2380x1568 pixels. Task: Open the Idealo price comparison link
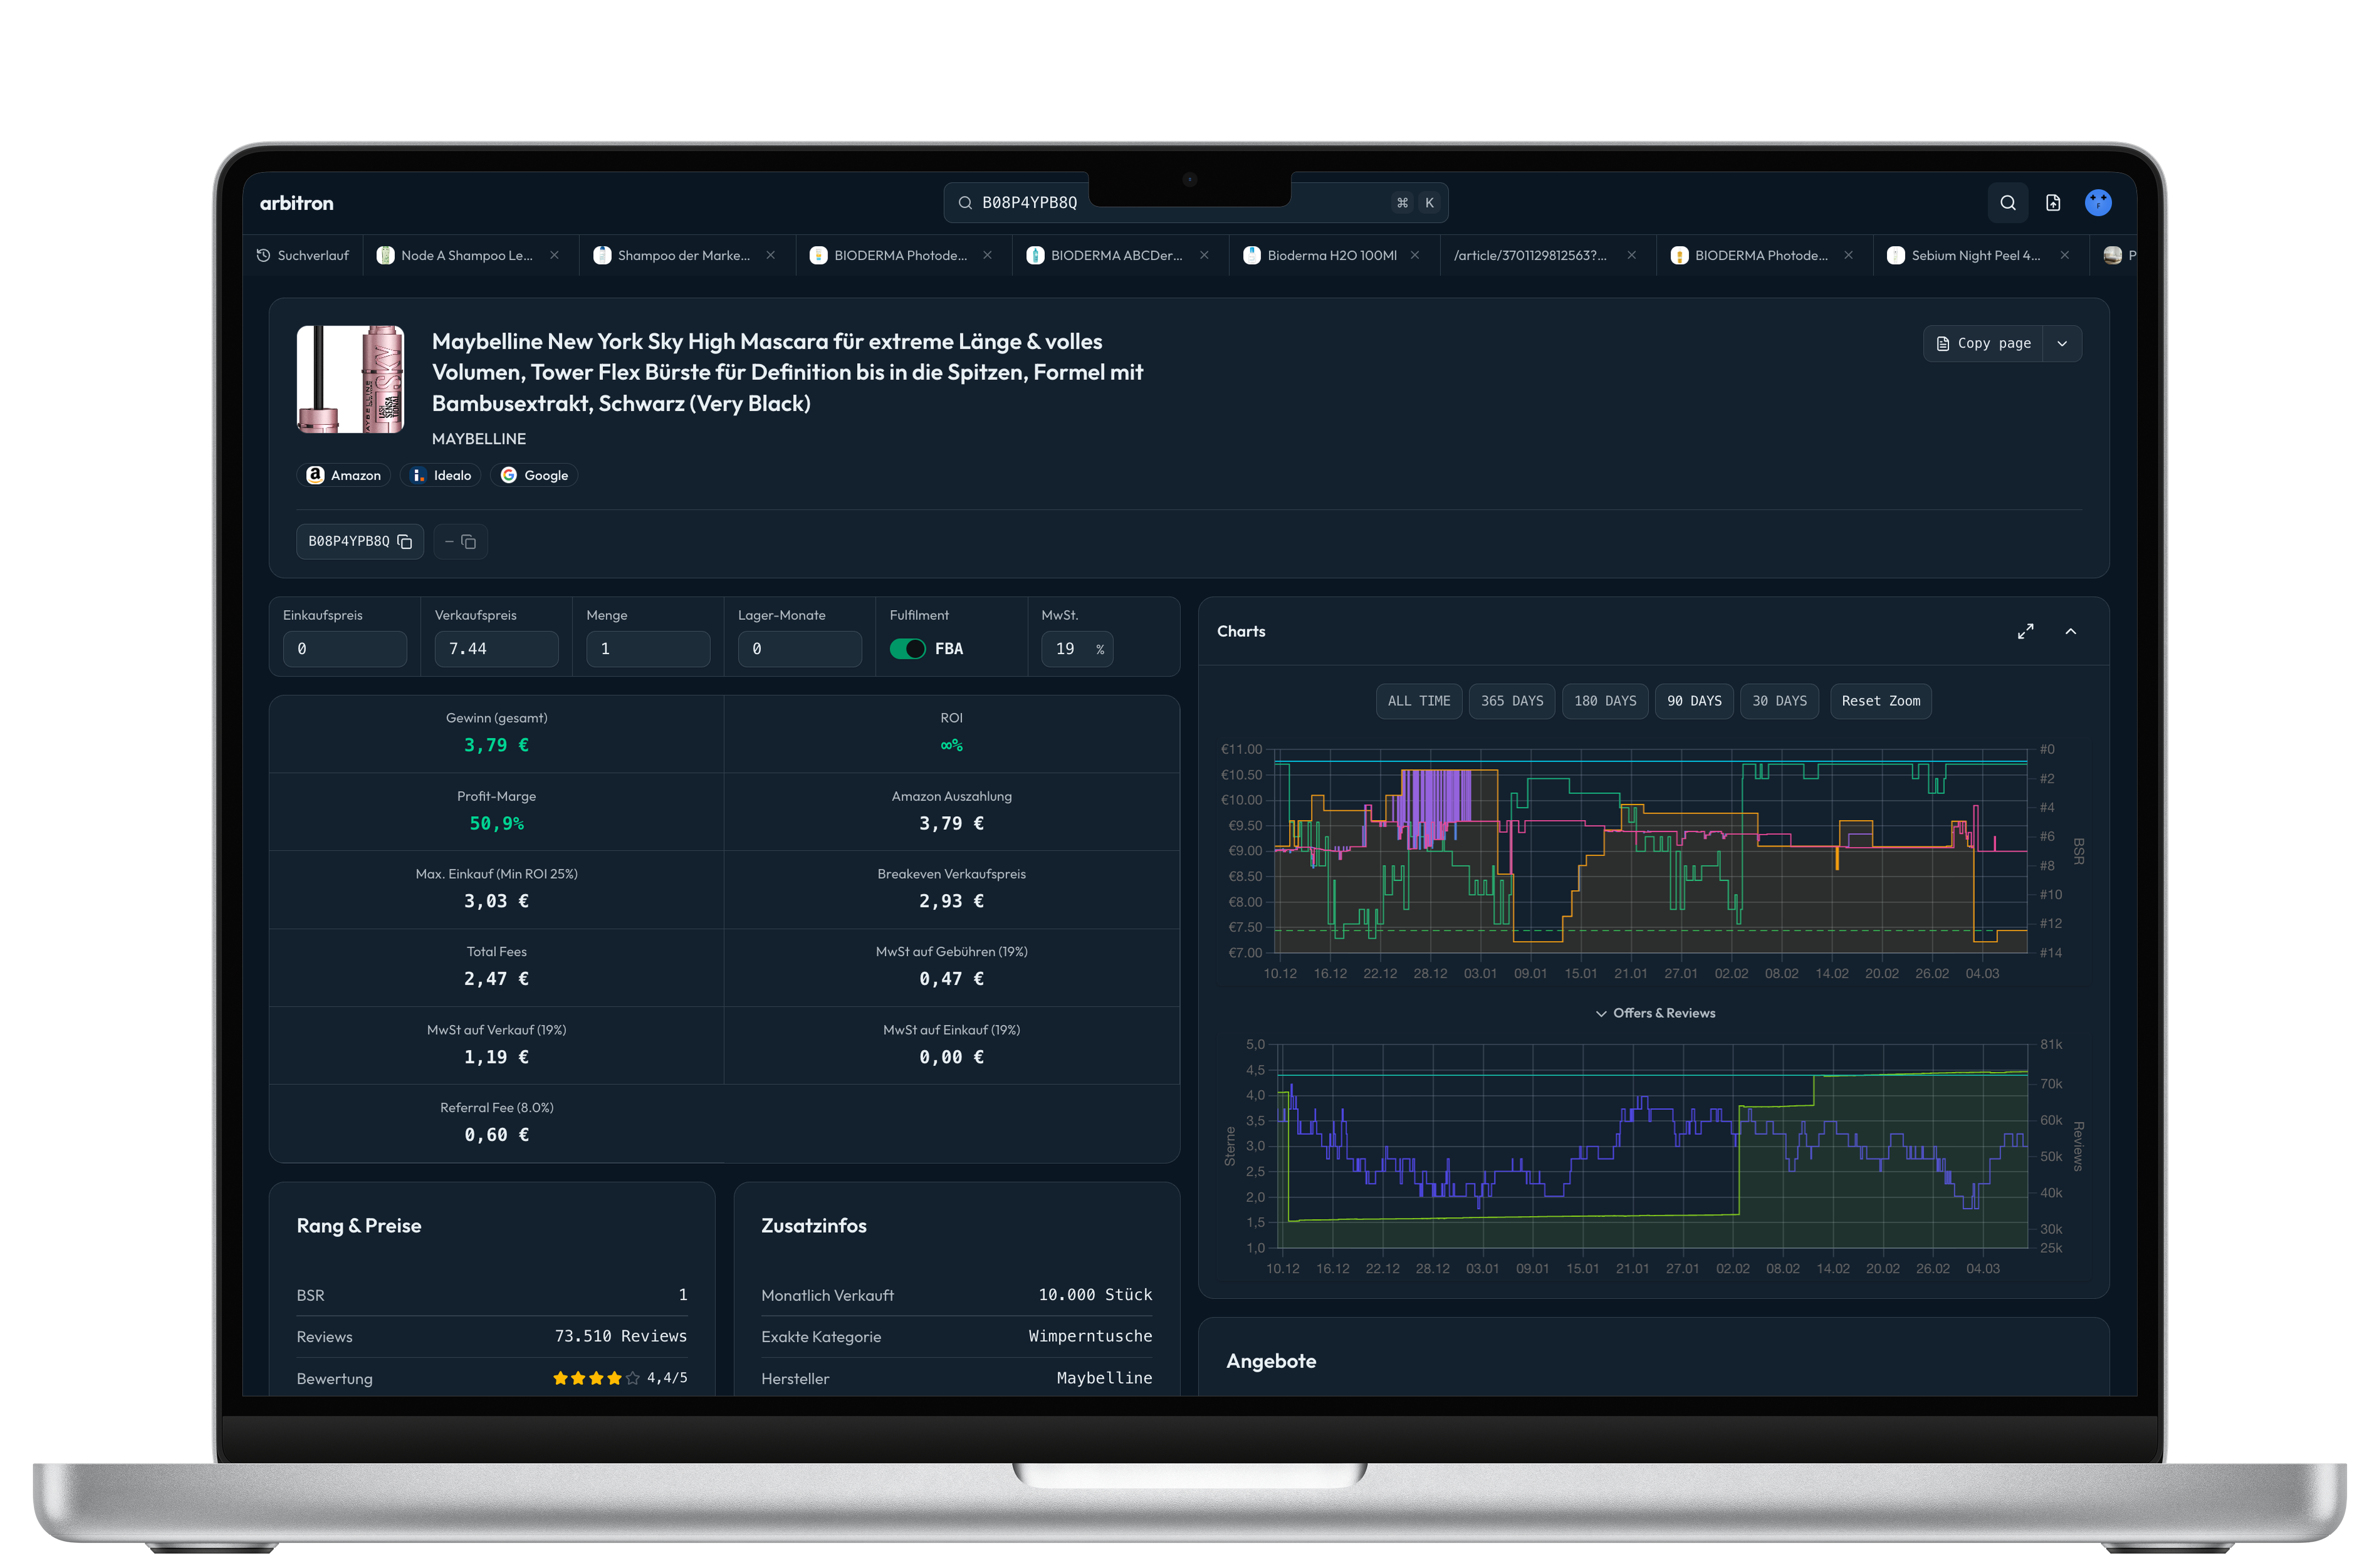click(440, 475)
